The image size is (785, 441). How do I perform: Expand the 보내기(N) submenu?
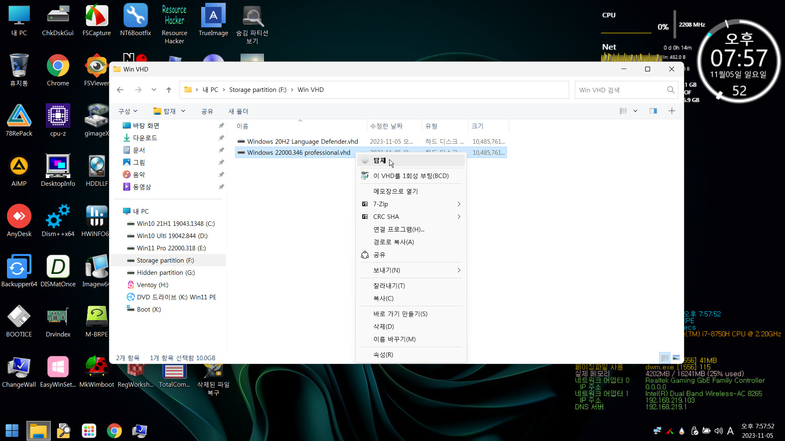411,270
